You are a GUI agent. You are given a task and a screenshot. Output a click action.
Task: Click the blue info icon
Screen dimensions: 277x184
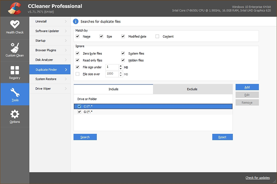pyautogui.click(x=76, y=22)
